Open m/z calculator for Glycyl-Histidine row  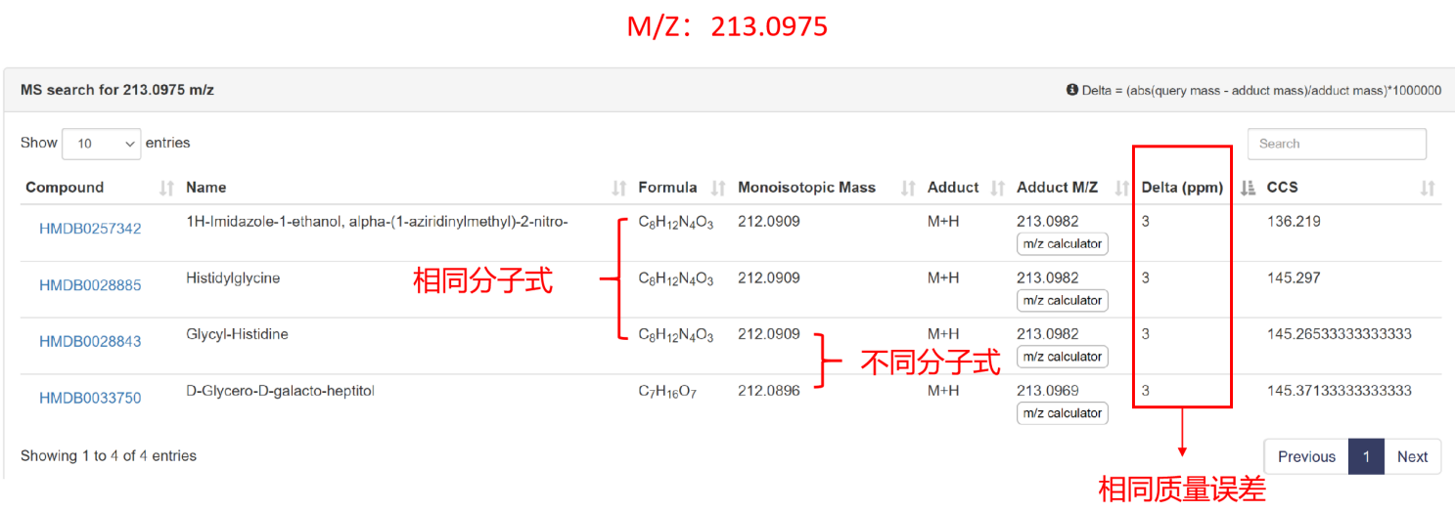point(1063,357)
